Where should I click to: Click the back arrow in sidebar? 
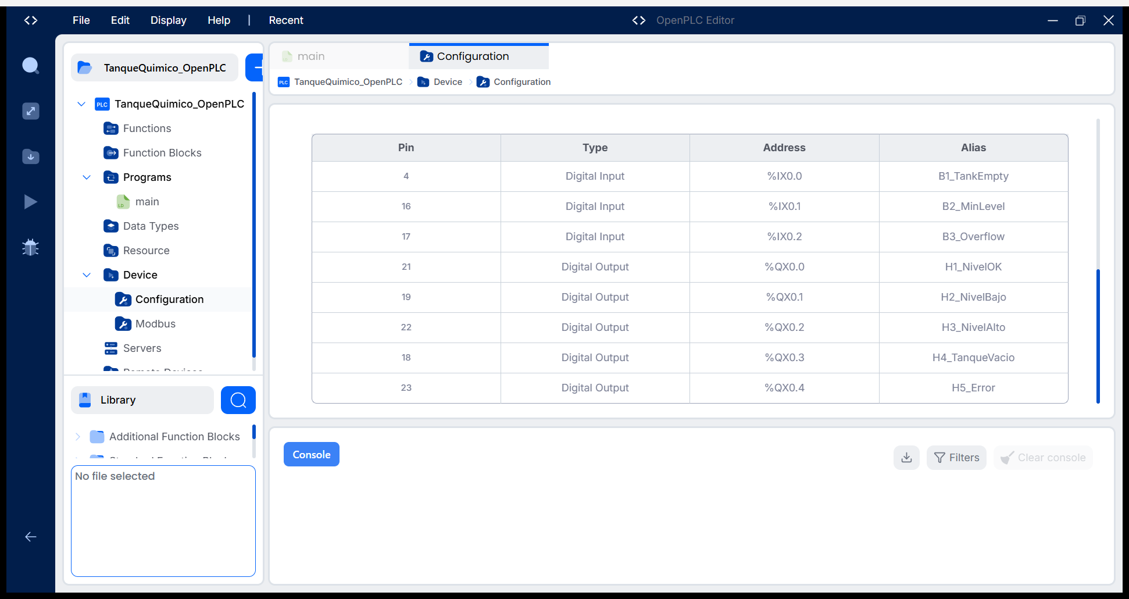tap(30, 537)
